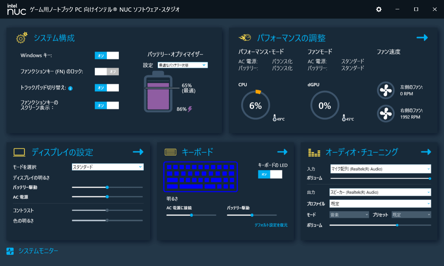
Task: Click the システム構成 heading
Action: click(54, 38)
